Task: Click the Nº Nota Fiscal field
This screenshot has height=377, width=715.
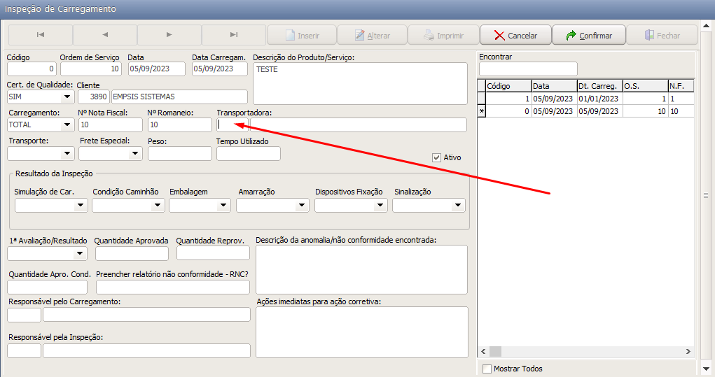Action: tap(111, 125)
